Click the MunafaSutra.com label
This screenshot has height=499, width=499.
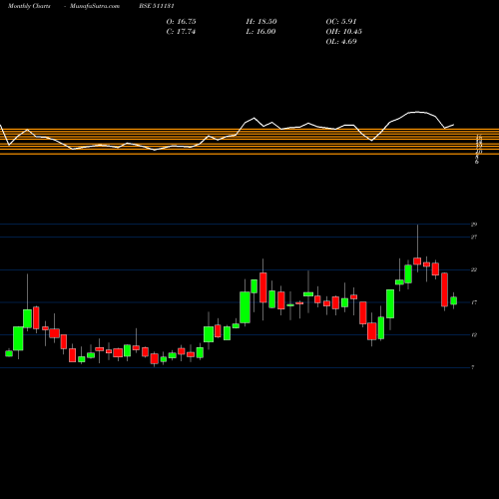click(95, 6)
